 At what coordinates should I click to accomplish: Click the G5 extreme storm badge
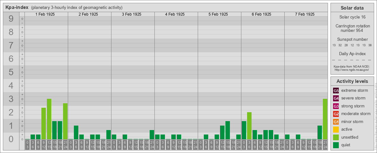coord(336,91)
